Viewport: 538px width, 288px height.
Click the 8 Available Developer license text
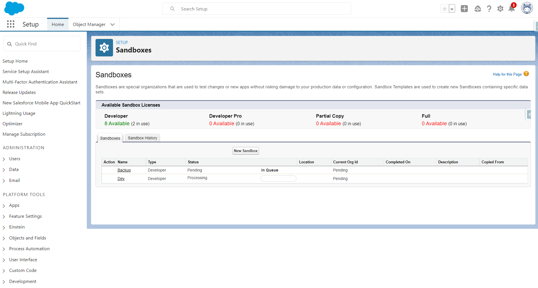(117, 124)
